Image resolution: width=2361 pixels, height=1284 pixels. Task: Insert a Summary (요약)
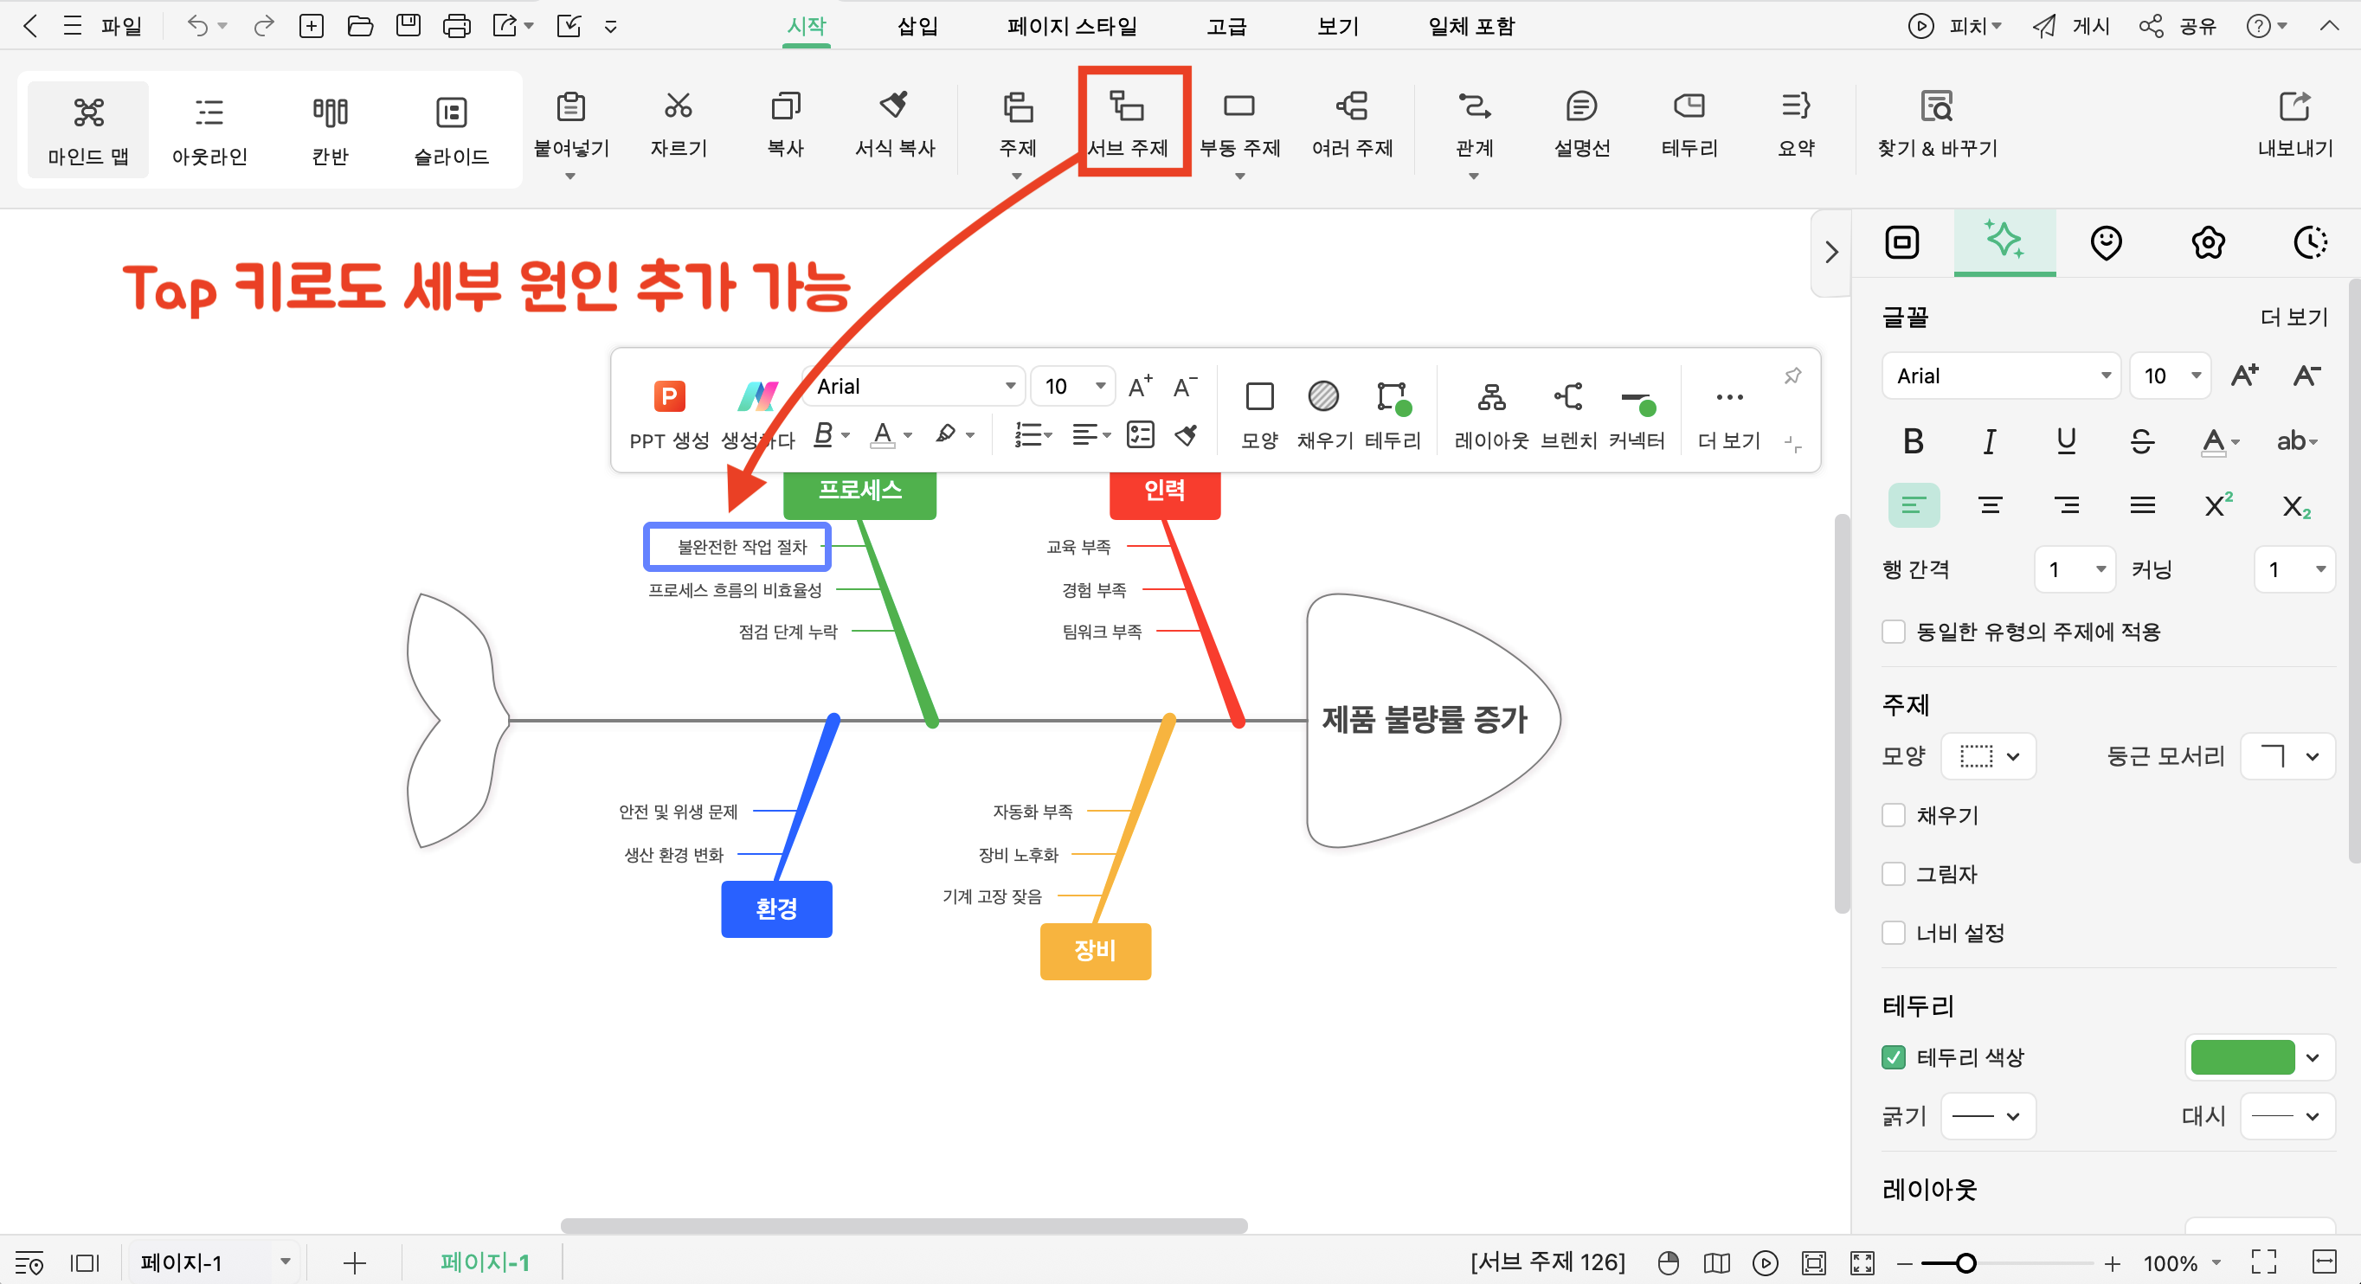[x=1797, y=125]
